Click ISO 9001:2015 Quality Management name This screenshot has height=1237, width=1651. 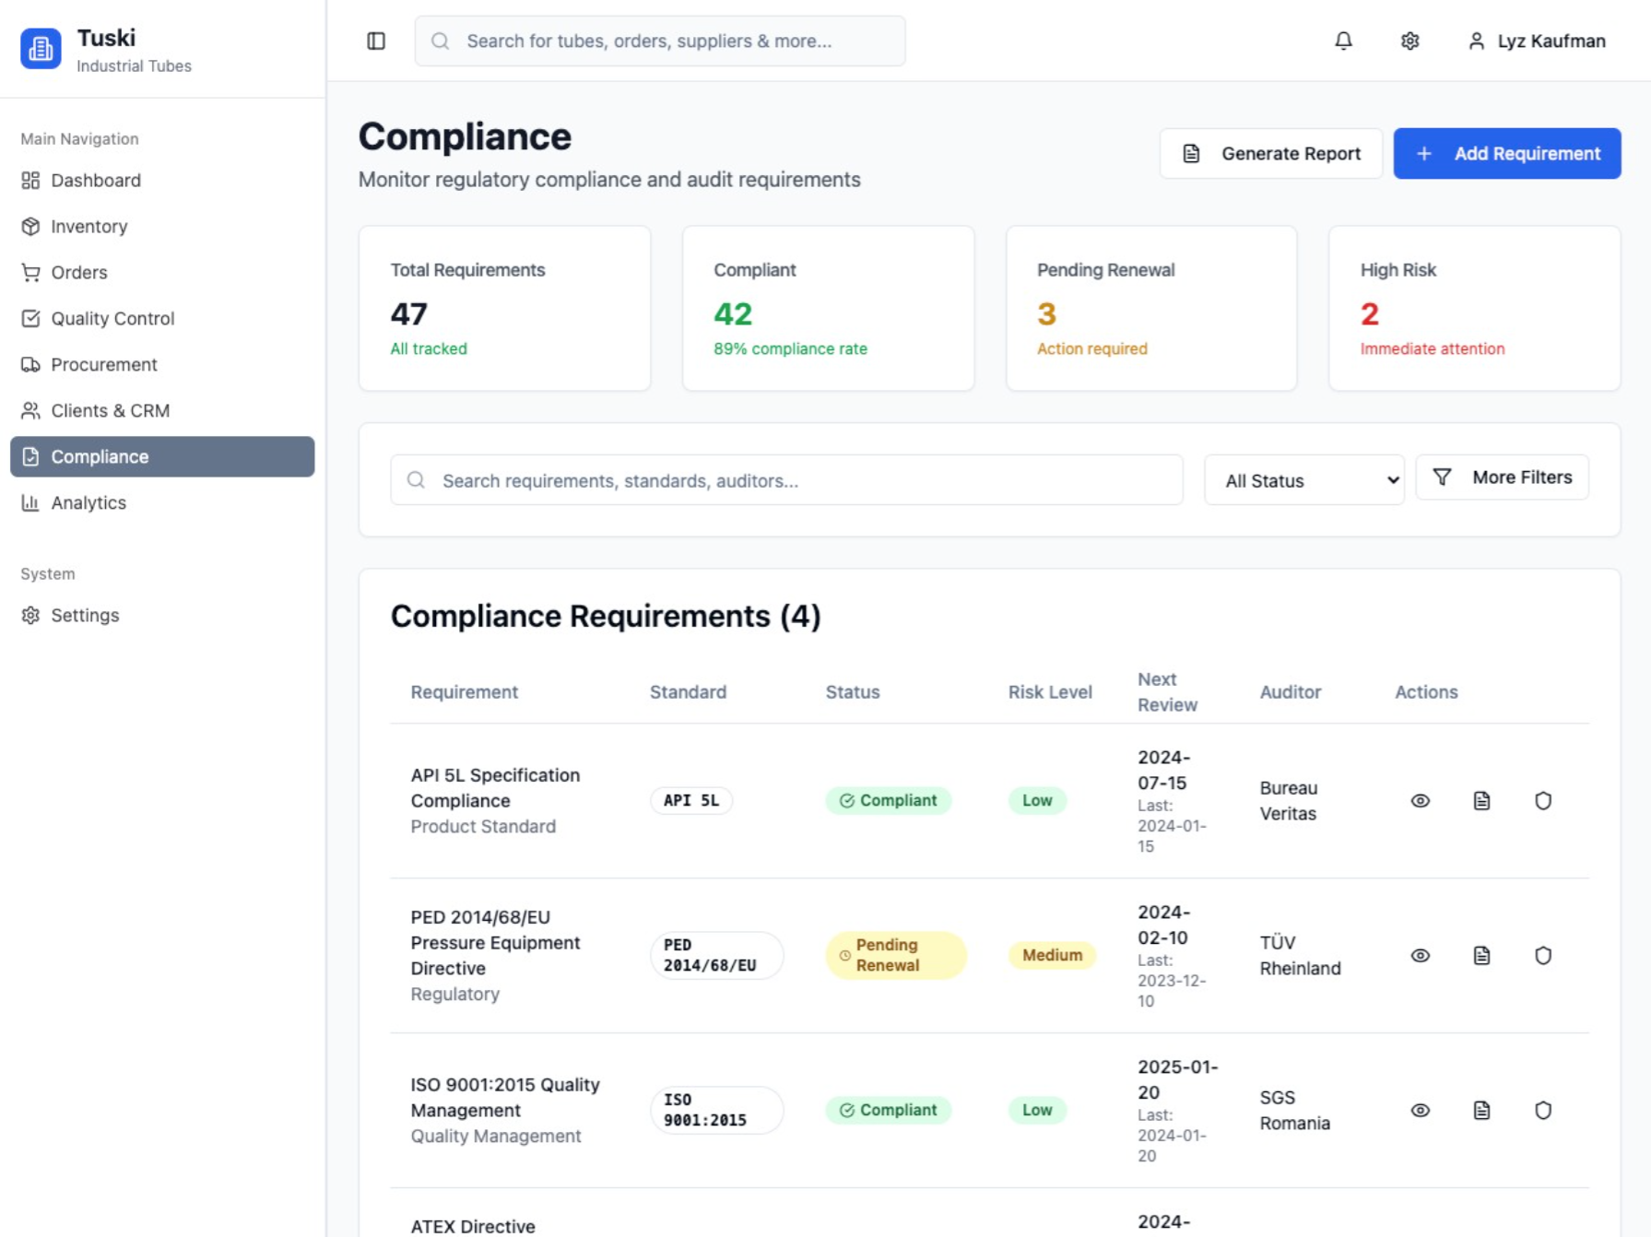(x=505, y=1097)
